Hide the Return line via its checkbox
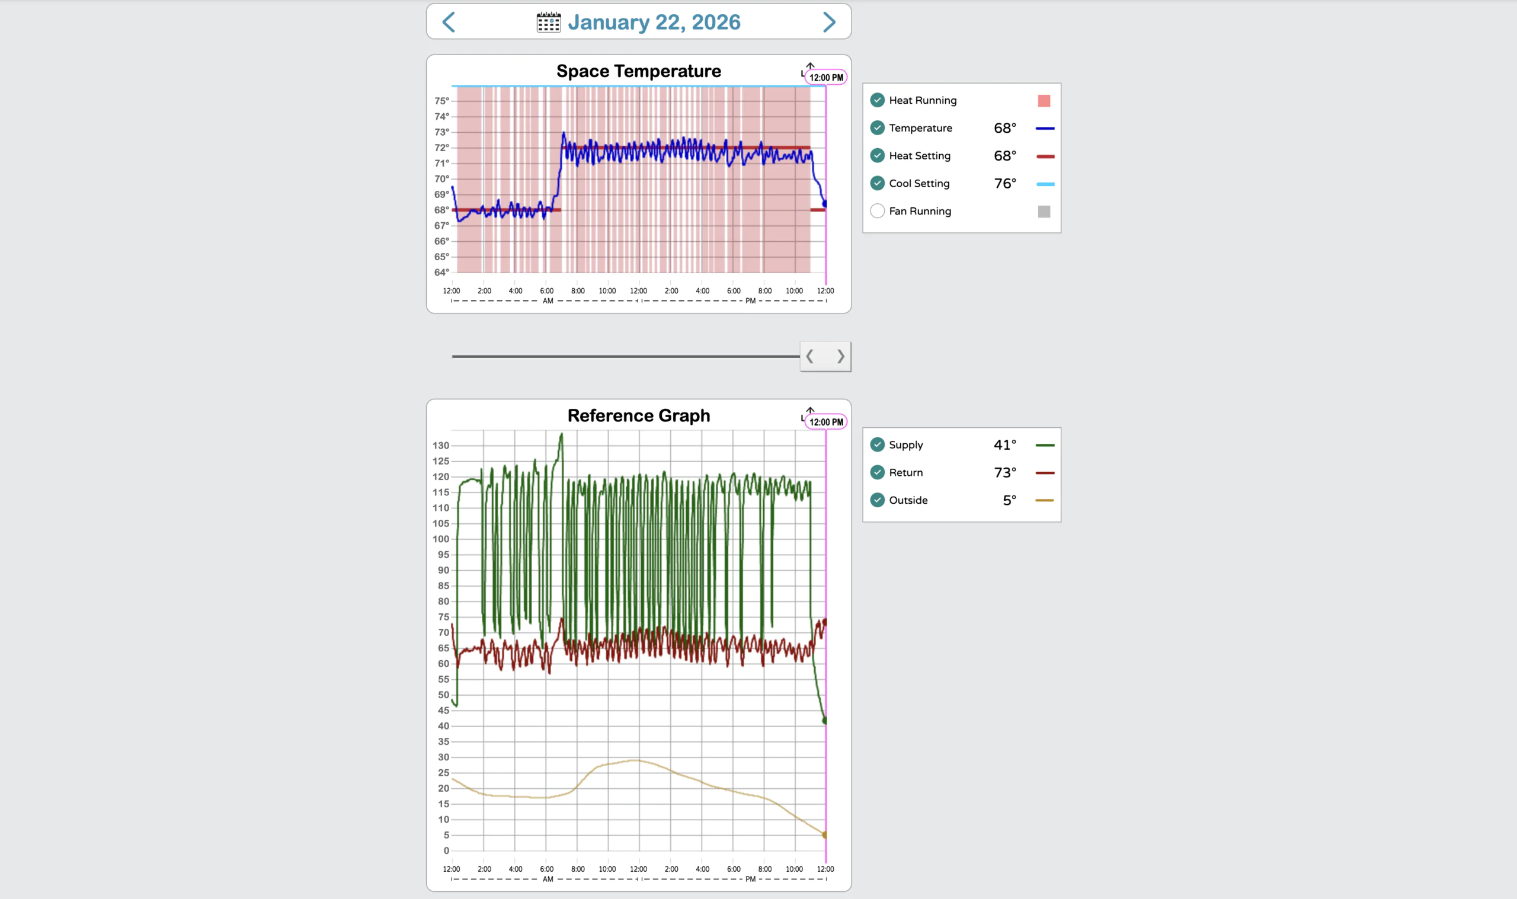The width and height of the screenshot is (1517, 899). (x=878, y=472)
